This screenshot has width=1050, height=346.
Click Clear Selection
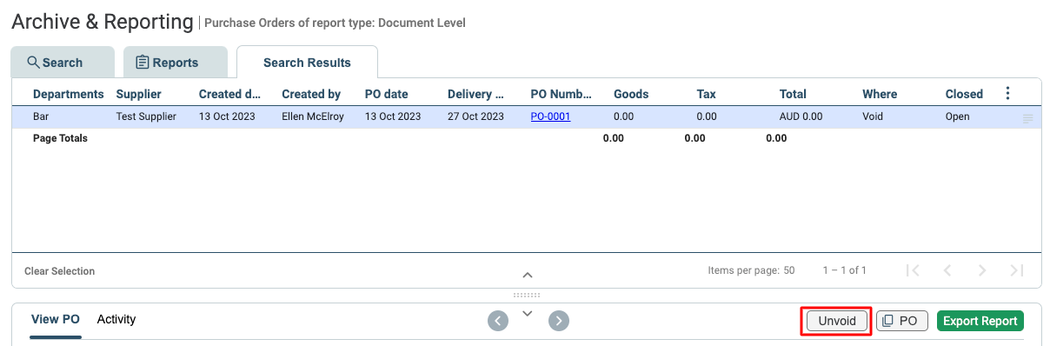[x=59, y=271]
